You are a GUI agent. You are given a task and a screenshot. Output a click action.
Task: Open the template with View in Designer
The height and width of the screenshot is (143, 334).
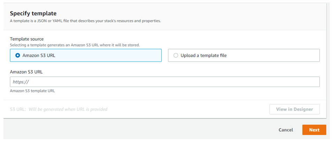(x=295, y=109)
